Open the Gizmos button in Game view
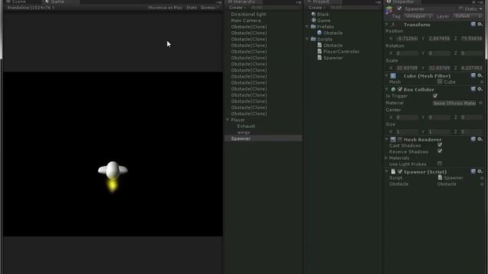488x274 pixels. [x=209, y=8]
